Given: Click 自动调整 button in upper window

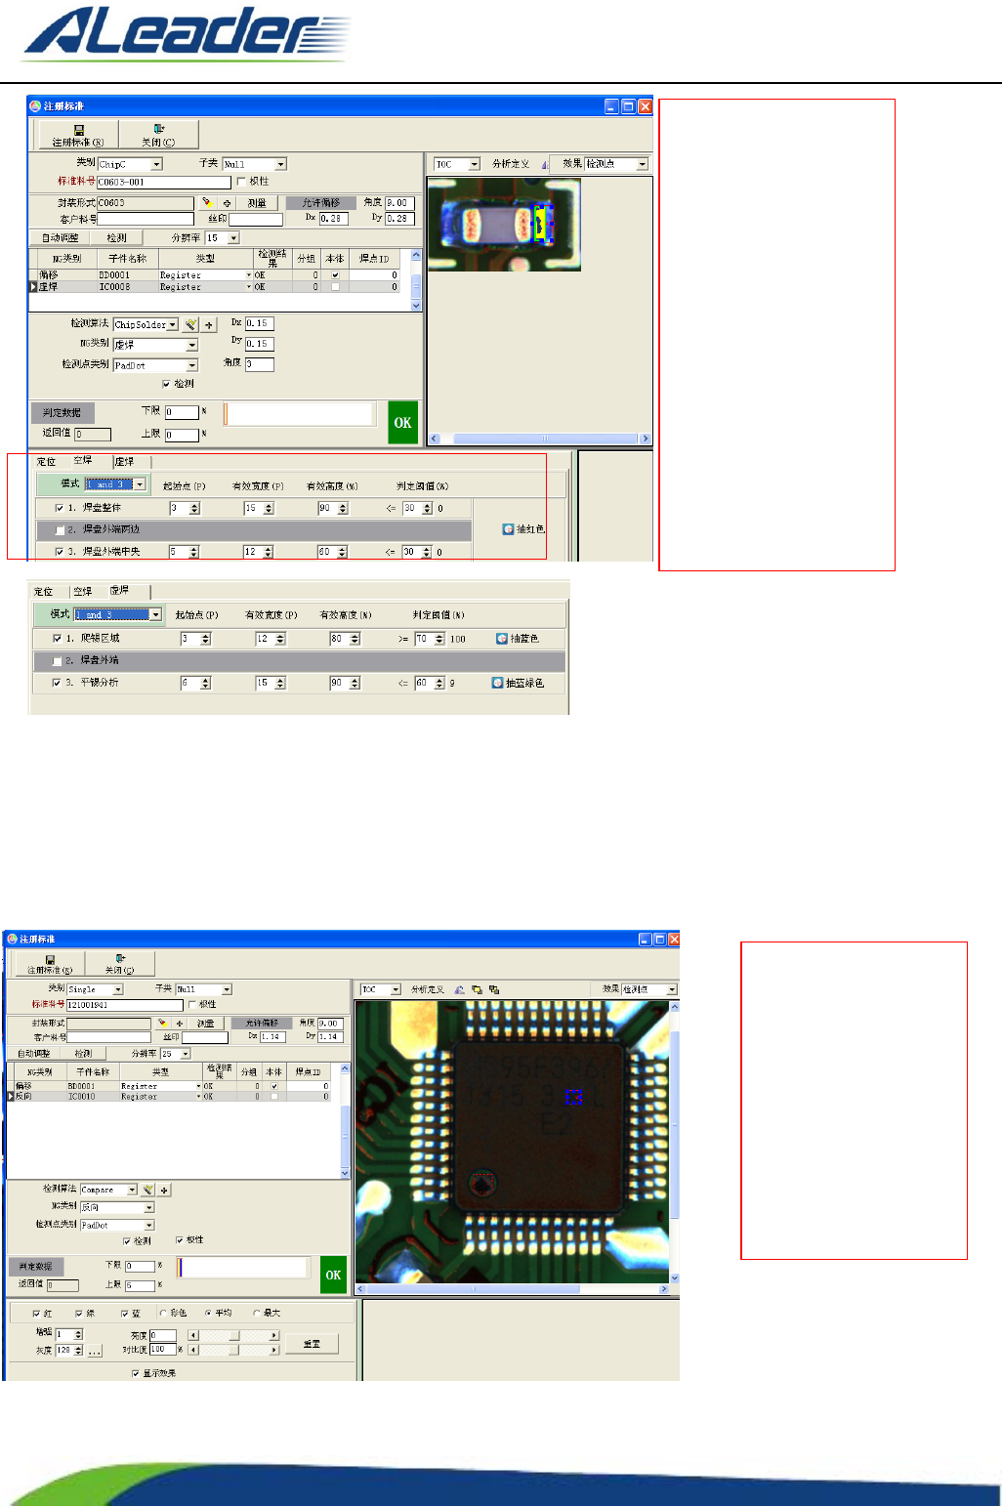Looking at the screenshot, I should 61,238.
